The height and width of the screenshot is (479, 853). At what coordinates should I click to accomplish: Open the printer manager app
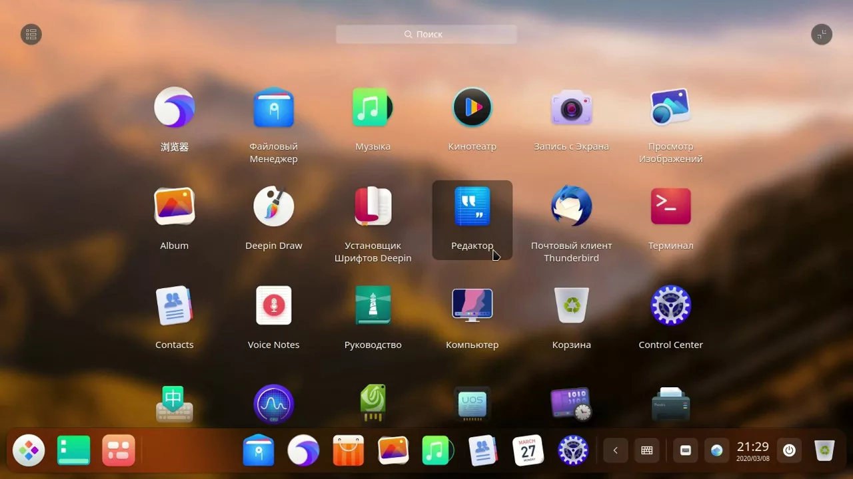[670, 404]
